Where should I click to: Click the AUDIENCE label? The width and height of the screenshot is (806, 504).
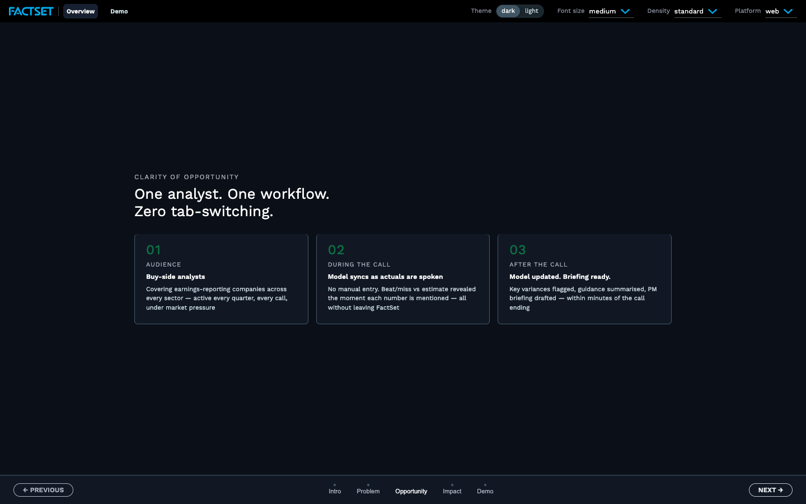[x=163, y=264]
